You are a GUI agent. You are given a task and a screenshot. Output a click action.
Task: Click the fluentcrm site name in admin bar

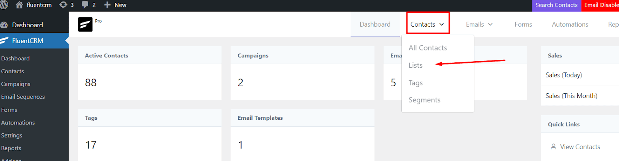[x=39, y=5]
